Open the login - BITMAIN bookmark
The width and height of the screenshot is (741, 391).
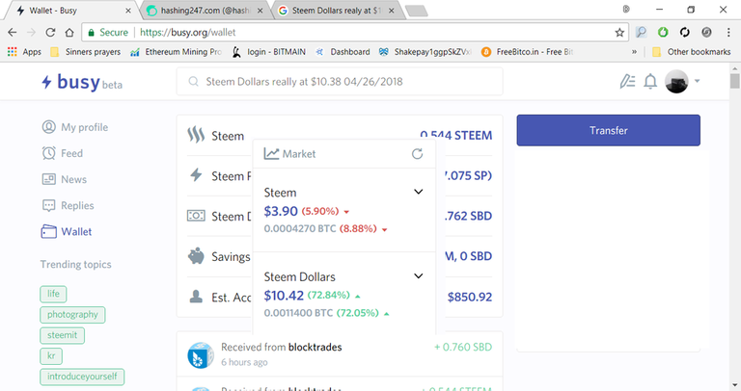click(x=269, y=51)
